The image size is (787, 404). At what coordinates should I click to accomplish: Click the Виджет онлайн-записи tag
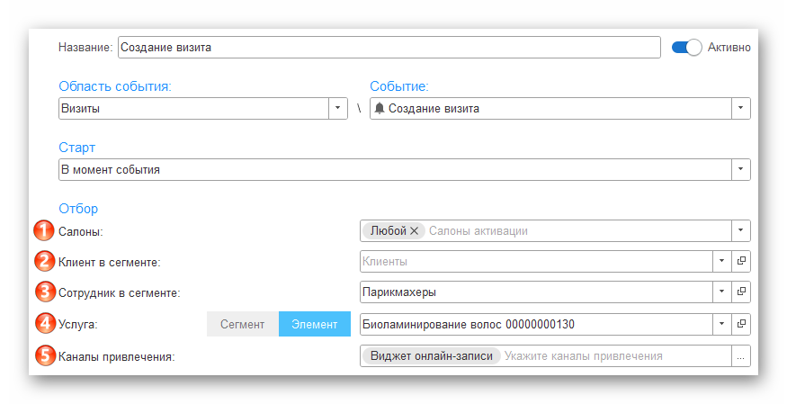coord(431,356)
